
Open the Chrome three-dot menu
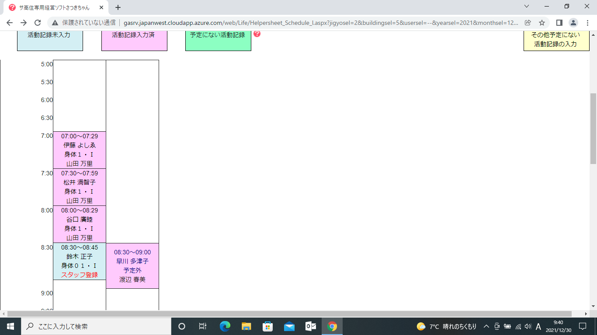pyautogui.click(x=587, y=23)
